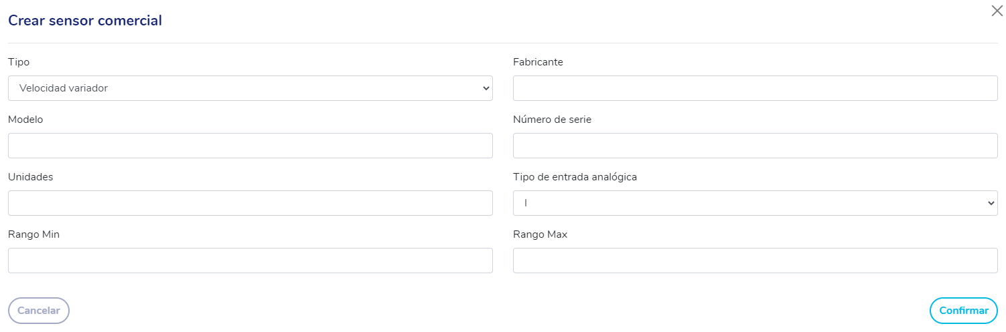Screen dimensions: 1006x332
Task: Click the Tipo de entrada analógica label
Action: pyautogui.click(x=575, y=177)
